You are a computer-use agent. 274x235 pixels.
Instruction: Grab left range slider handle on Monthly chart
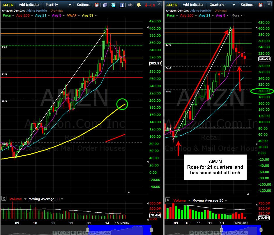88,230
